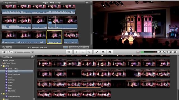Swap events and projects areas
This screenshot has height=100, width=179.
pos(10,52)
